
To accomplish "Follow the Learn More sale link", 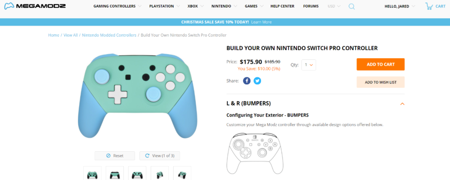I will pos(261,22).
